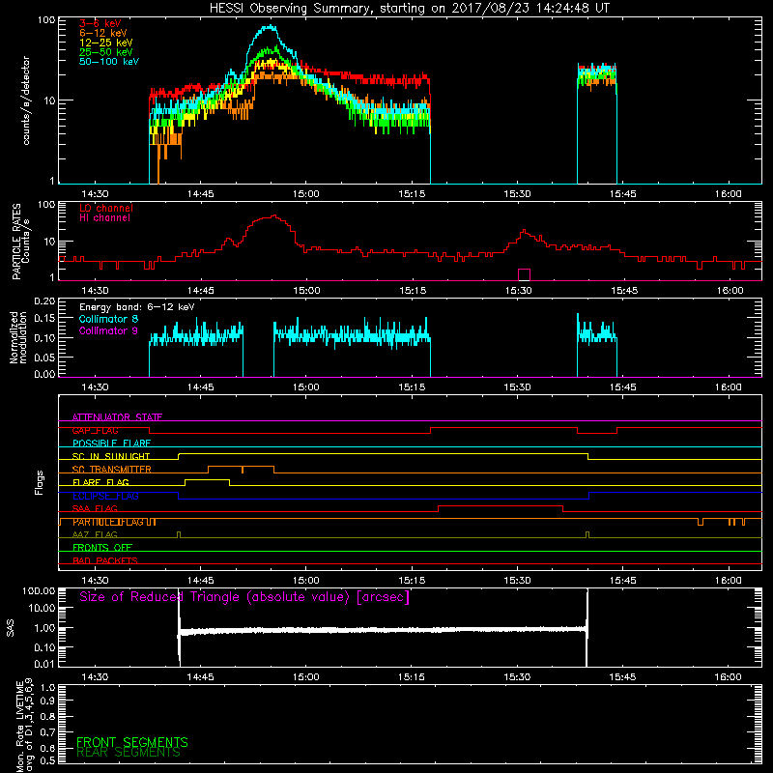
Task: Click the 16:00 label under SAS panel
Action: tap(729, 677)
